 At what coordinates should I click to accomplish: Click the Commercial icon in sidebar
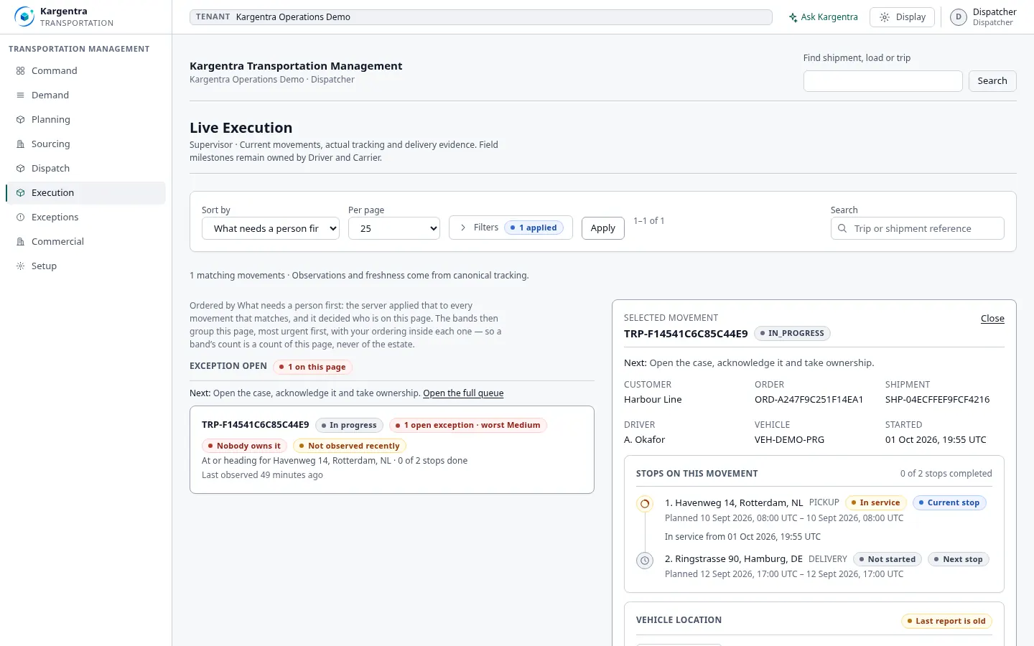[20, 242]
